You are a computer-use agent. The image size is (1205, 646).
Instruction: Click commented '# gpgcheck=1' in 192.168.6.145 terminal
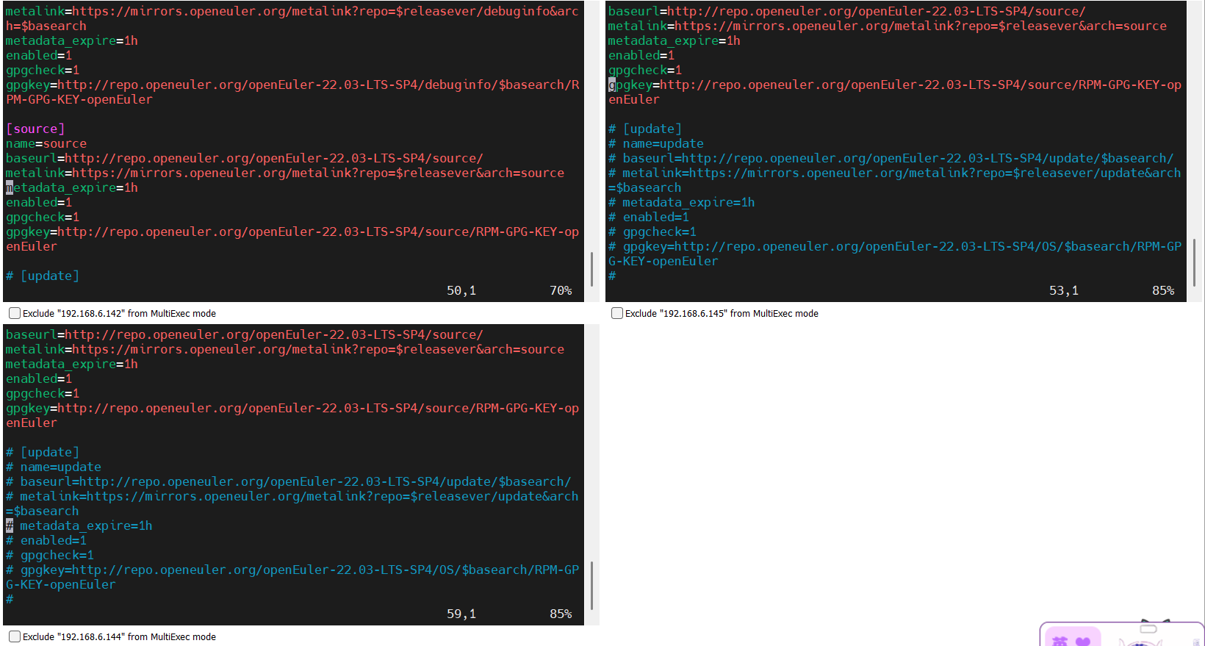[652, 232]
